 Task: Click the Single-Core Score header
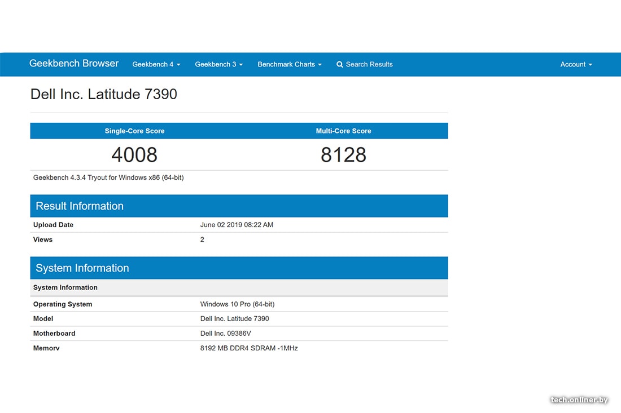pyautogui.click(x=135, y=131)
